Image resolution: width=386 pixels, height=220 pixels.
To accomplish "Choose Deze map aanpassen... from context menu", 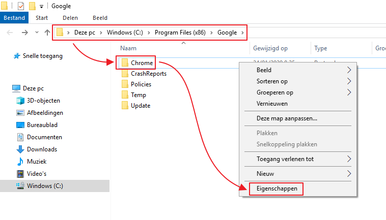I will pyautogui.click(x=298, y=118).
